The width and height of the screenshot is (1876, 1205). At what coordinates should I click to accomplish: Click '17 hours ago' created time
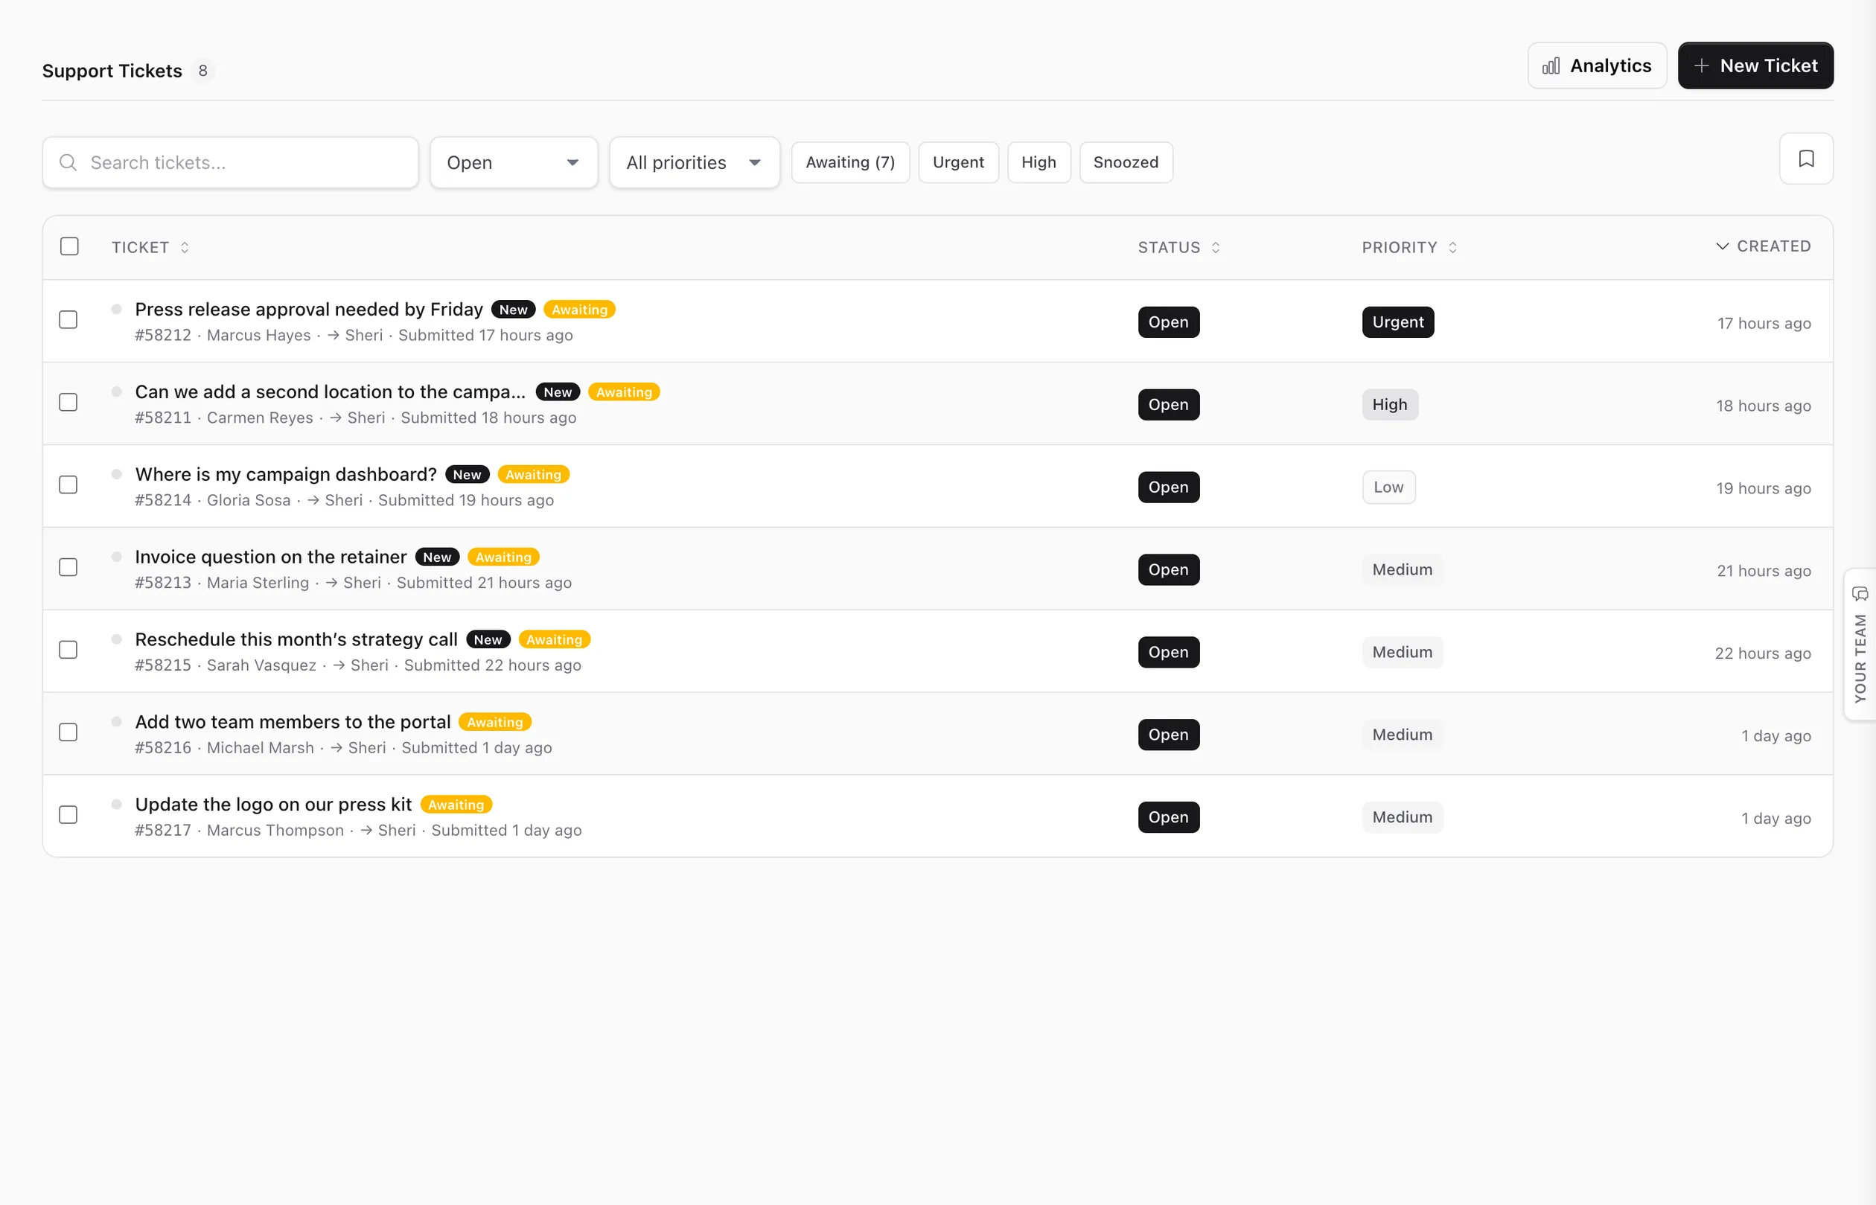(1764, 323)
